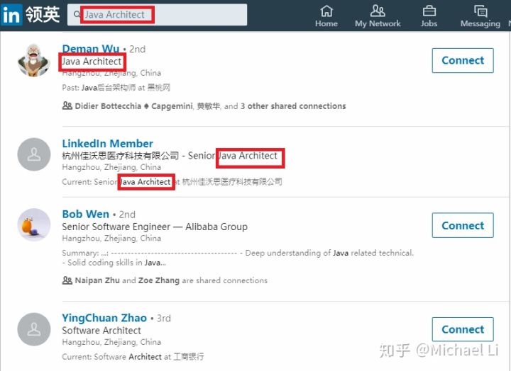Open Didier Bottecchia shared connections link
511x371 pixels.
click(x=210, y=106)
